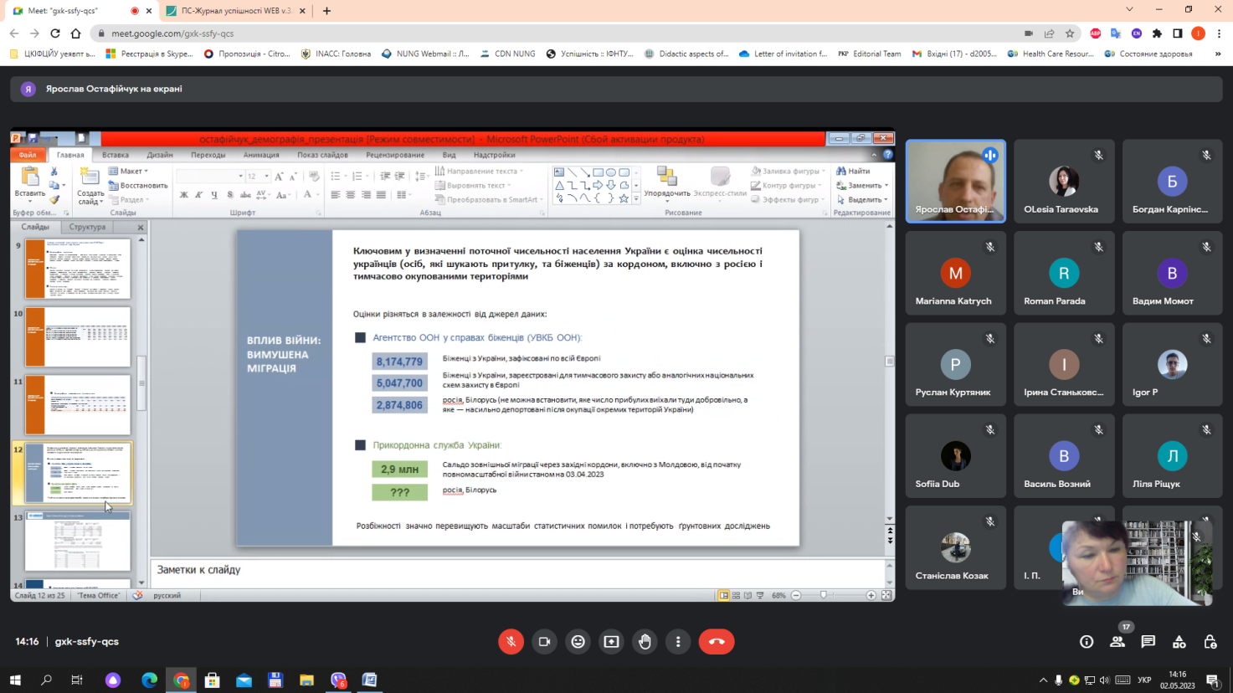The width and height of the screenshot is (1233, 693).
Task: Open the activities shapes icon
Action: point(1179,642)
